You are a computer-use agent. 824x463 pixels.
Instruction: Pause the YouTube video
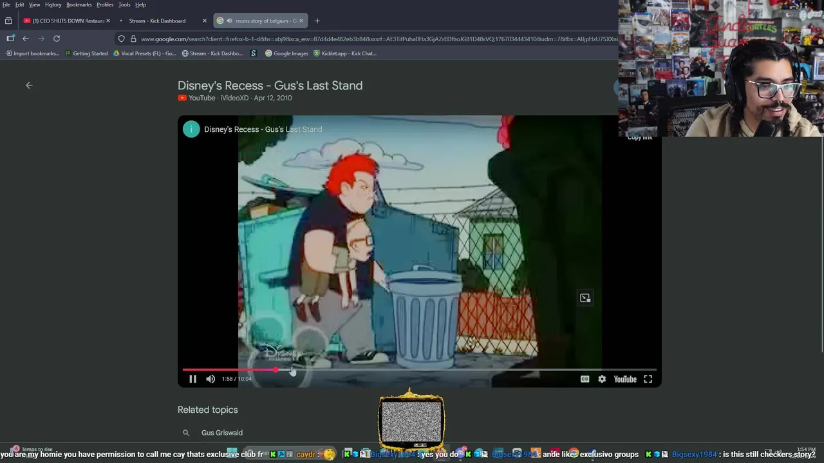192,379
